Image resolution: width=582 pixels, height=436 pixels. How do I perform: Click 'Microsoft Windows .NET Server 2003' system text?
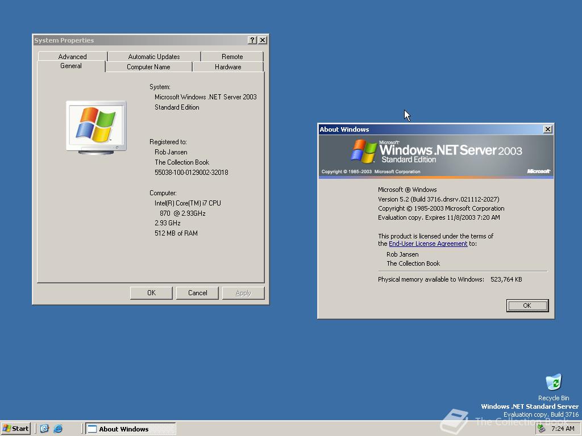205,97
